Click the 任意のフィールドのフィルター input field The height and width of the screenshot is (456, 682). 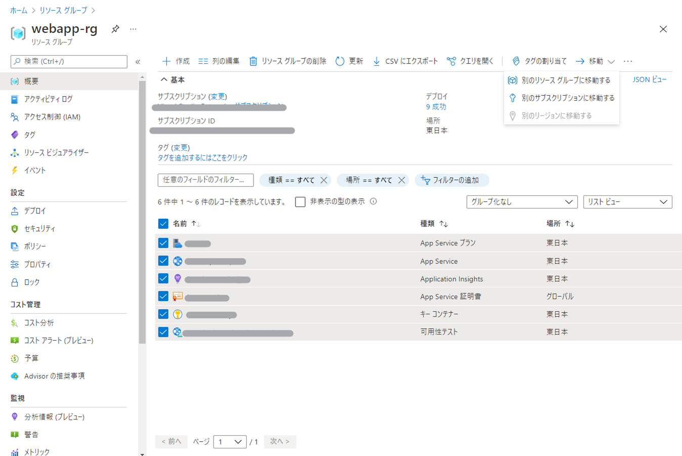tap(205, 180)
